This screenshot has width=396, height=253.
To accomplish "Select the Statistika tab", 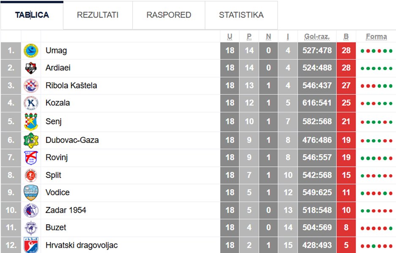I will (x=241, y=15).
